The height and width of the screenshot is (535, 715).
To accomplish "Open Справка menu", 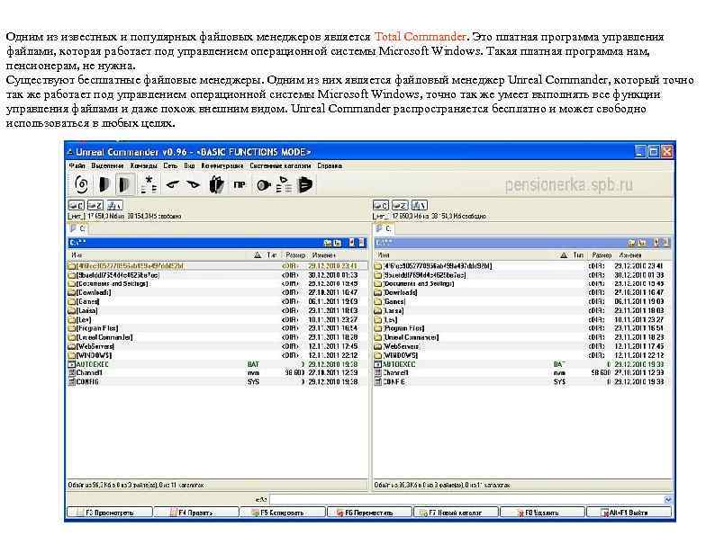I will coord(330,165).
